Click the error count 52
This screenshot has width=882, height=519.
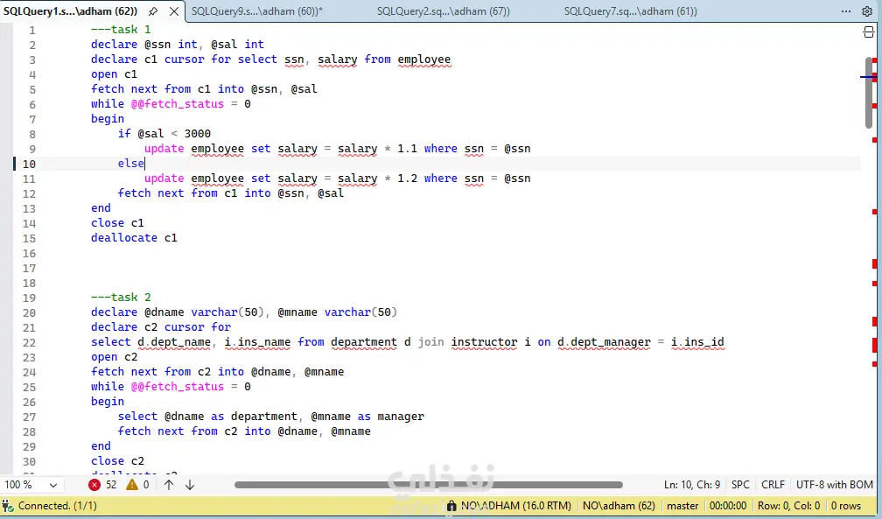coord(111,485)
